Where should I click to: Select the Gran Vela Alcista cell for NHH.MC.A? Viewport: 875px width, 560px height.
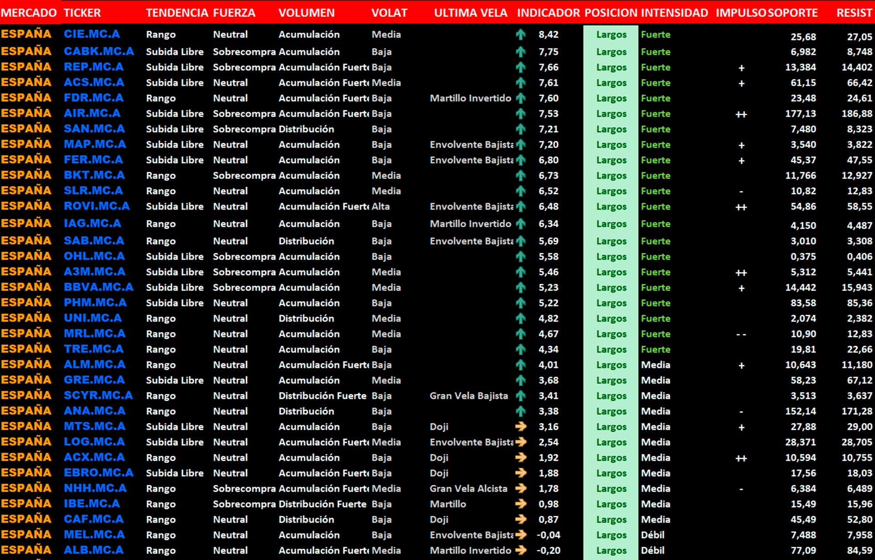point(468,489)
